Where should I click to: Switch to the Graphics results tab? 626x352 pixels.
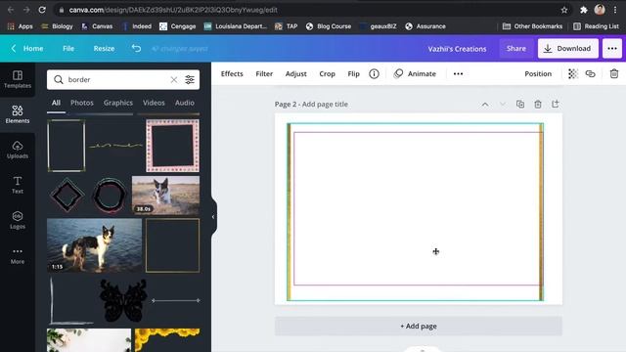[x=118, y=103]
